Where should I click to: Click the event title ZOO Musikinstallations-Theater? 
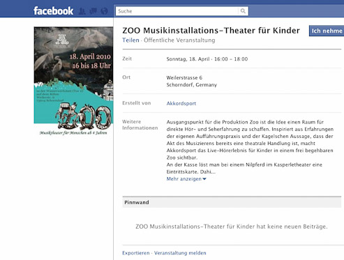click(x=211, y=31)
